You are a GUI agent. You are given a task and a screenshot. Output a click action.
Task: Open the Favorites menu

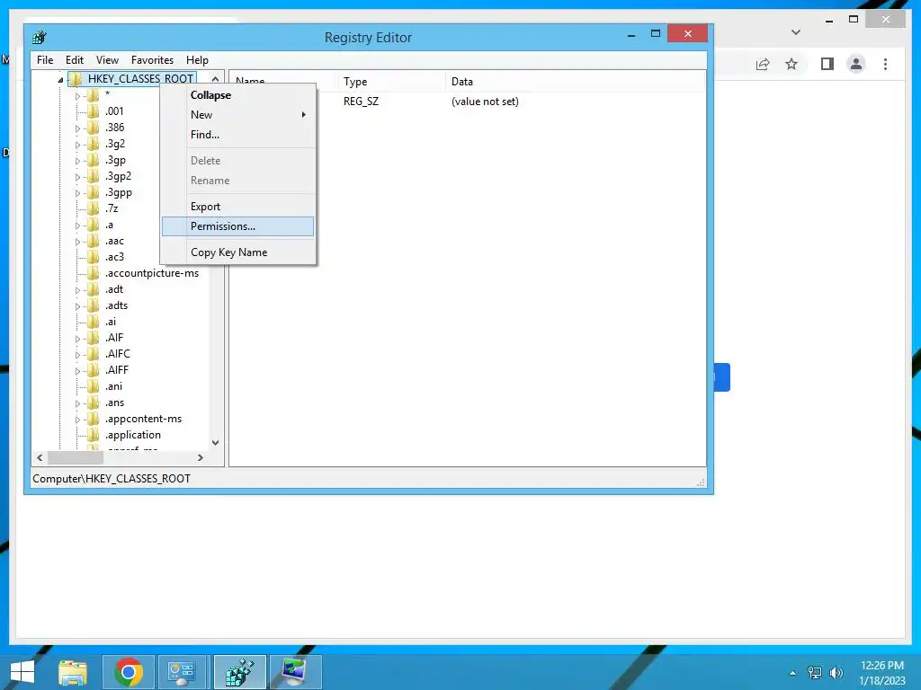[152, 60]
